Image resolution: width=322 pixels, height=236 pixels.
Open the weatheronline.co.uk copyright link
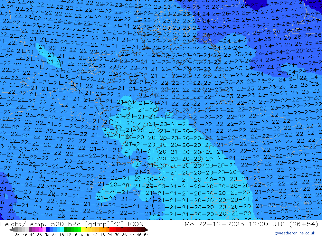click(x=295, y=233)
